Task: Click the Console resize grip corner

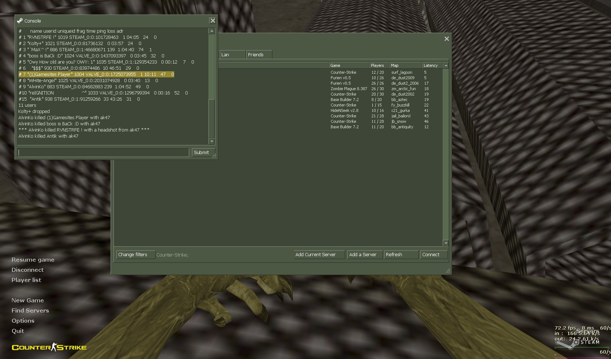Action: [214, 156]
